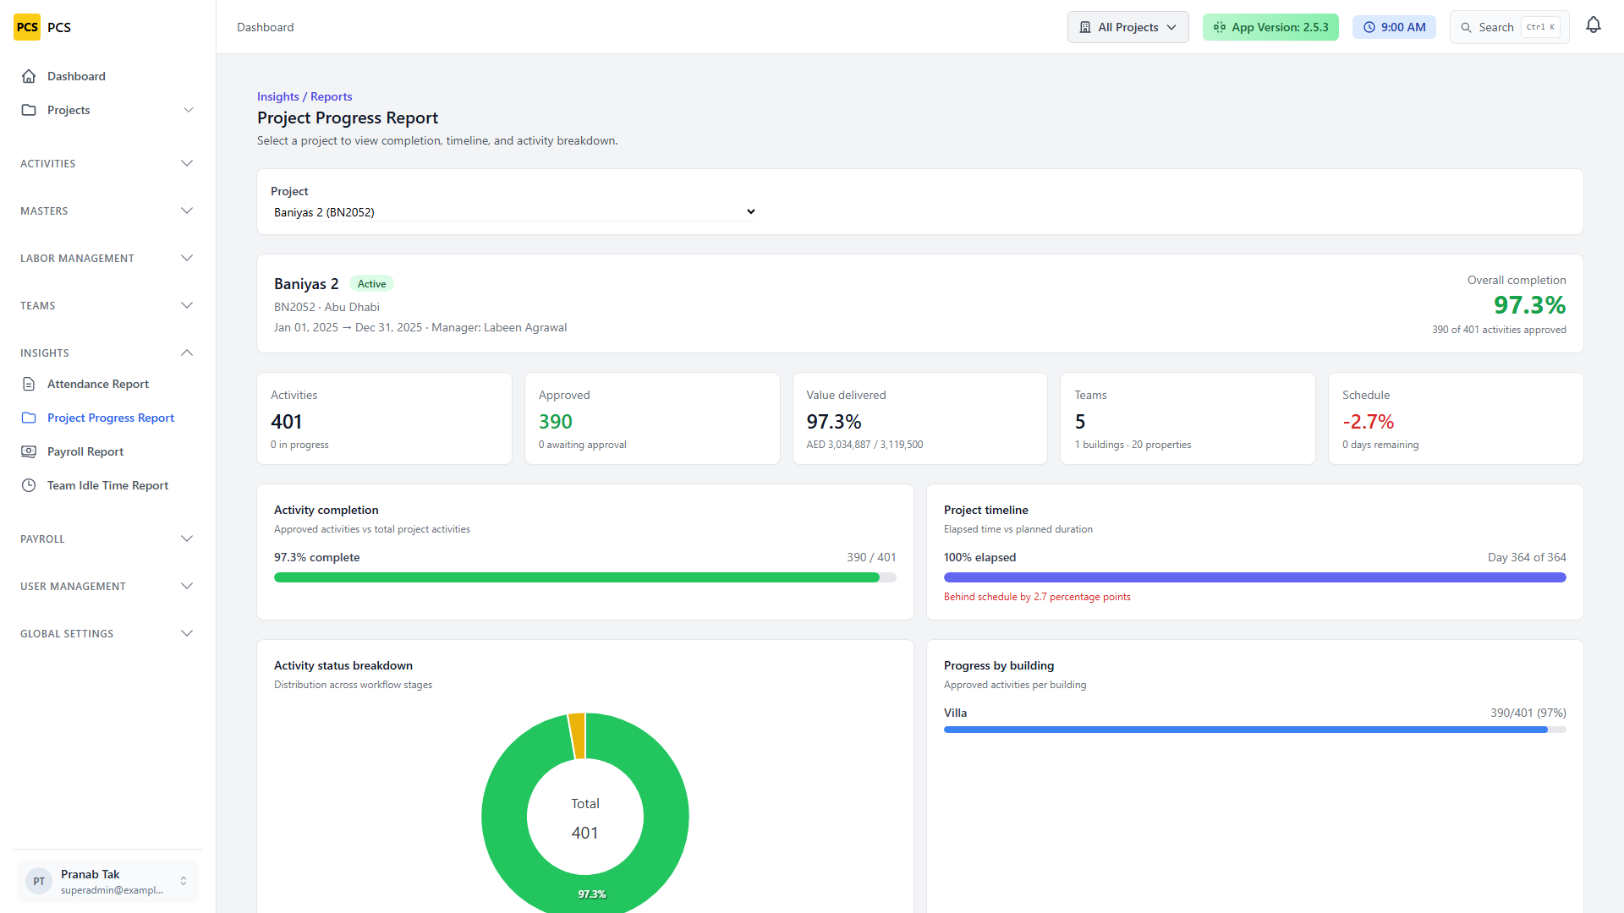Expand the GLOBAL SETTINGS section
1624x913 pixels.
point(107,633)
